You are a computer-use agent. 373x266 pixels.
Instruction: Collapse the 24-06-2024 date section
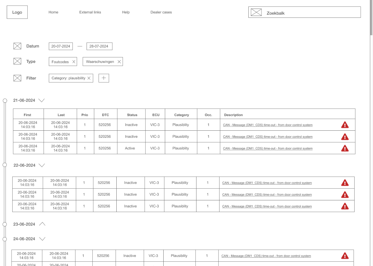coord(42,239)
